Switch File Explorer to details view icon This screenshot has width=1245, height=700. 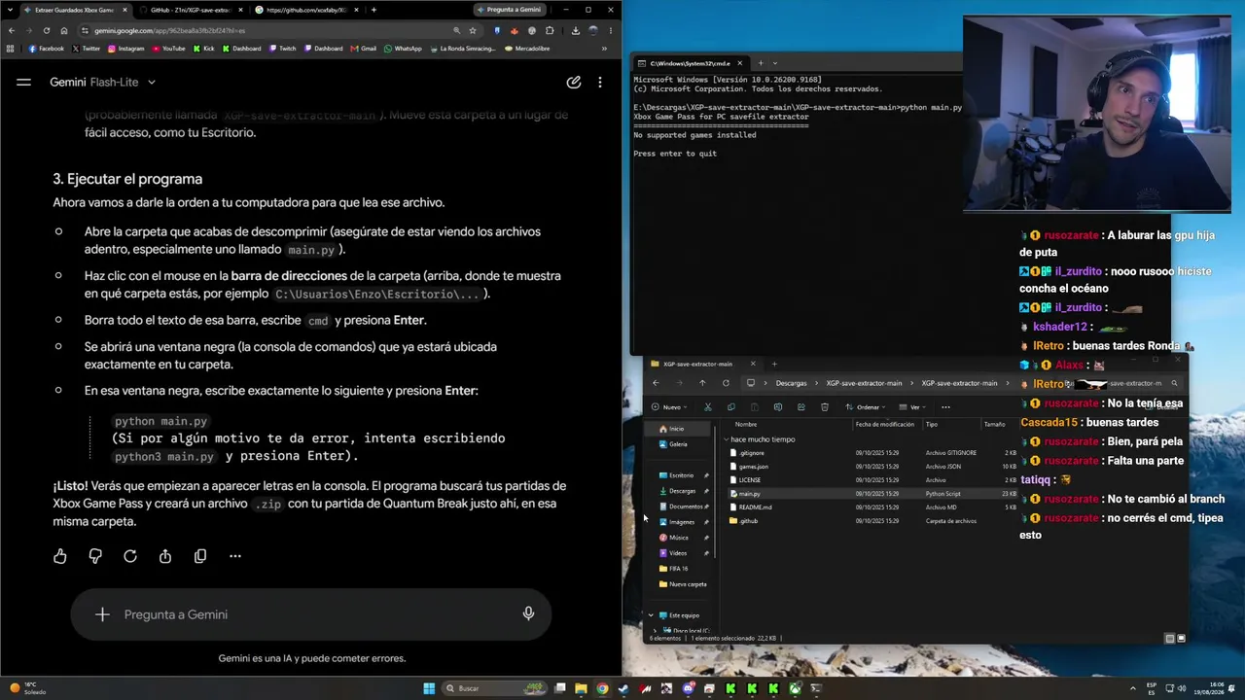pos(1170,639)
